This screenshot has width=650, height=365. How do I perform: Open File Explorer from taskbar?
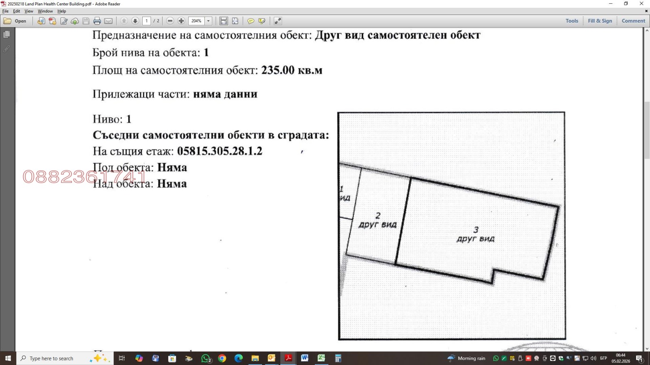point(255,358)
